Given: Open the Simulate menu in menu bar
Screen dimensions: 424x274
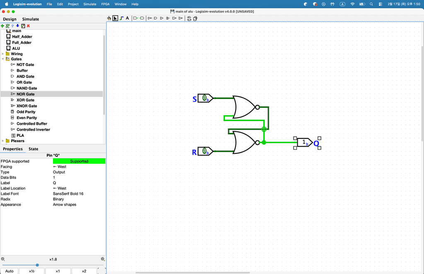Looking at the screenshot, I should [89, 4].
